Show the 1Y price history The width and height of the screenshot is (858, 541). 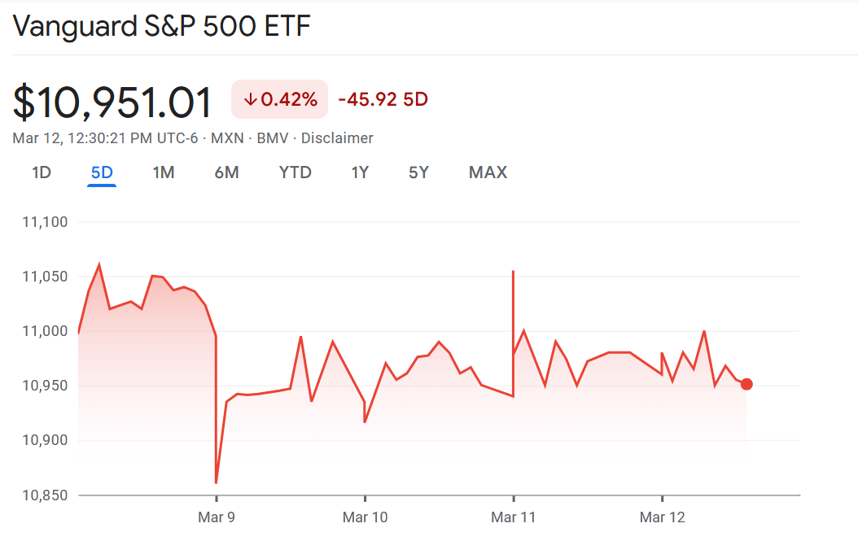[x=360, y=172]
